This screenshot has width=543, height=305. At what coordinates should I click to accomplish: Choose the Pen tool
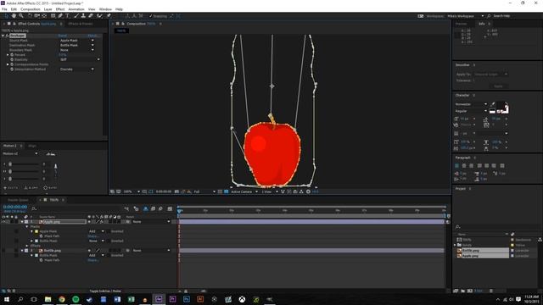coord(60,16)
